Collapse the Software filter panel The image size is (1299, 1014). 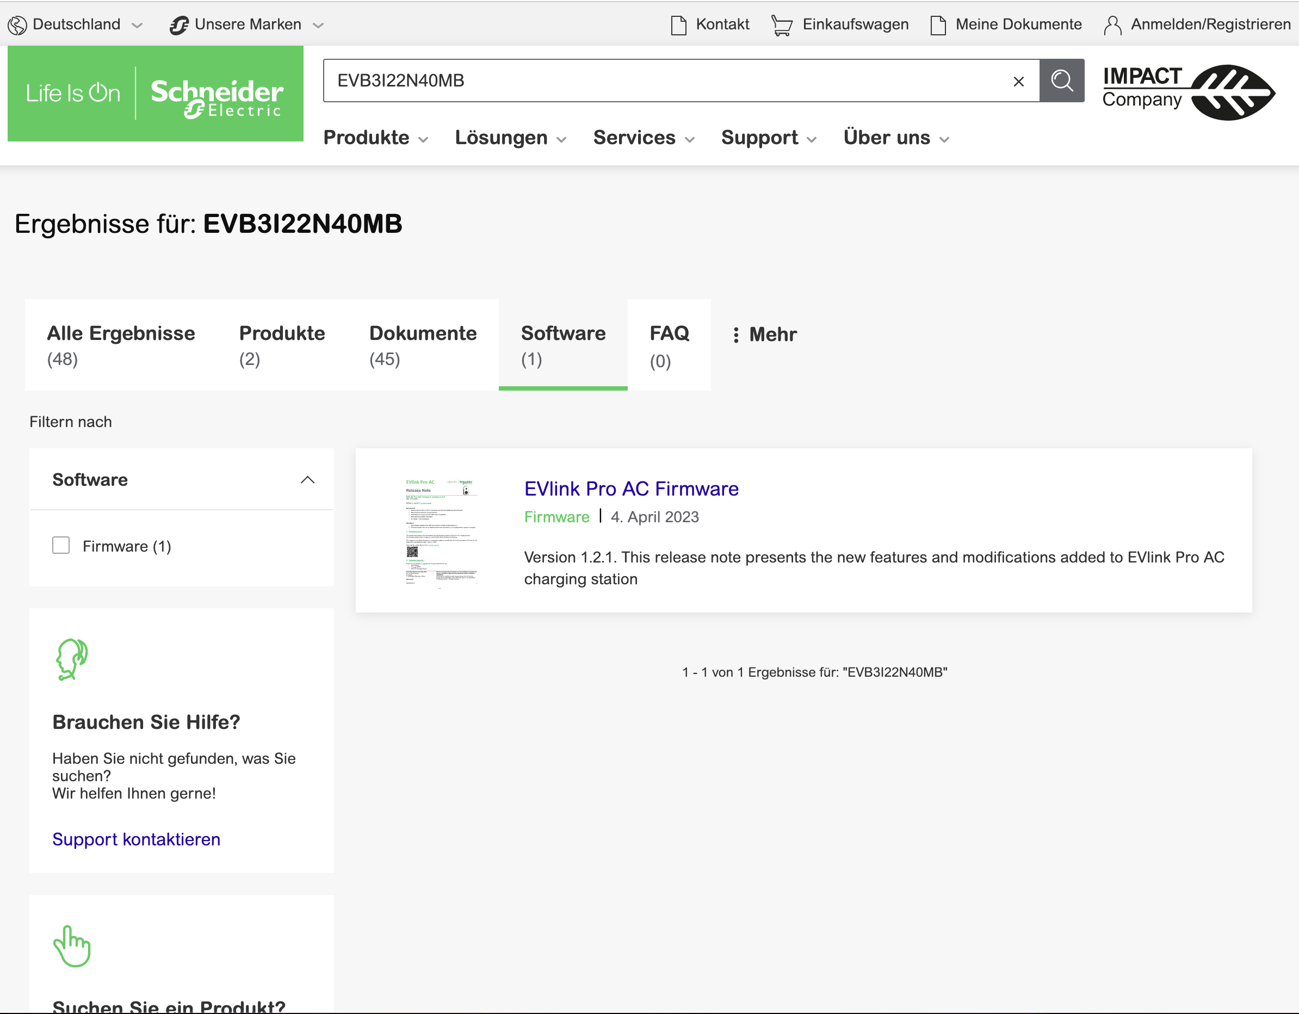307,480
